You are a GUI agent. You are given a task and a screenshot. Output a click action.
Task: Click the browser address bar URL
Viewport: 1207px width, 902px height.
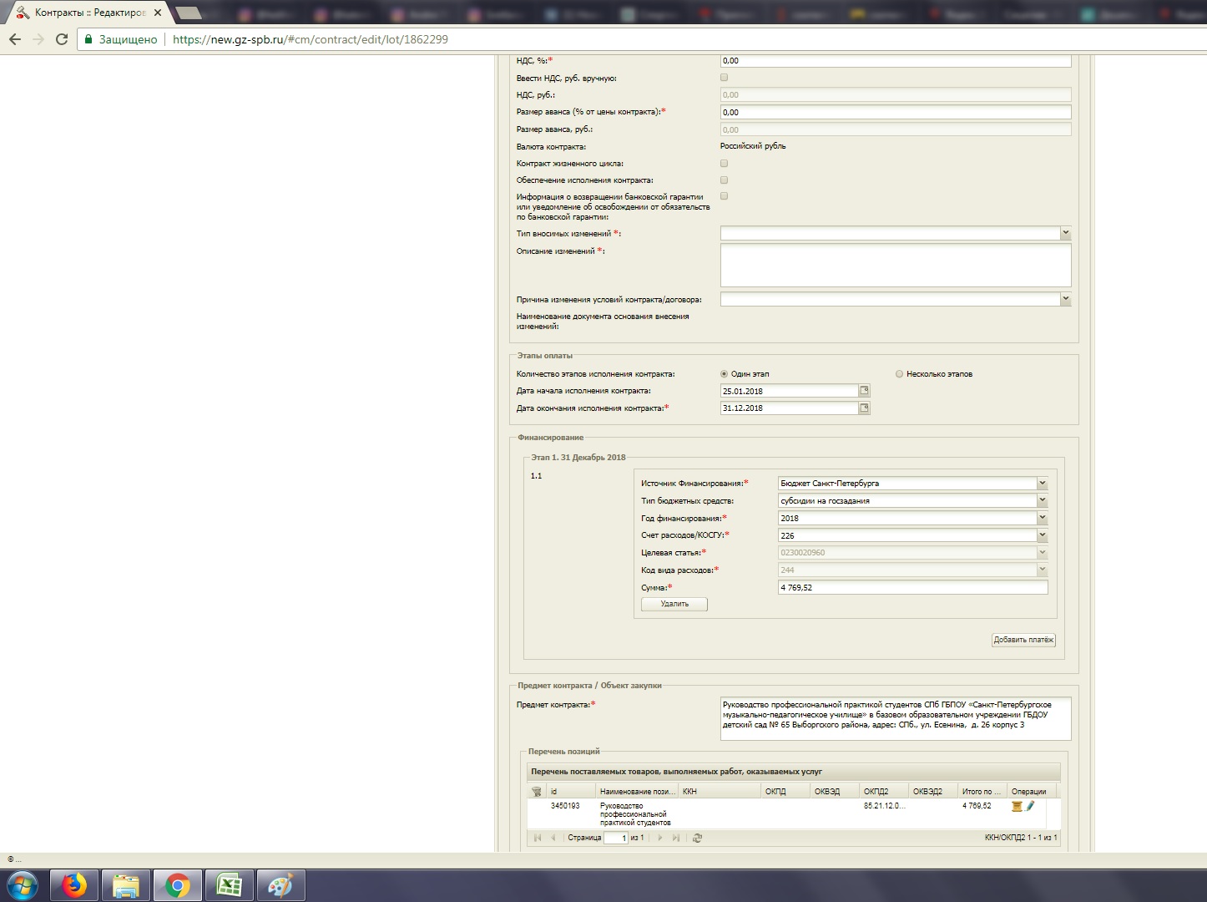311,39
